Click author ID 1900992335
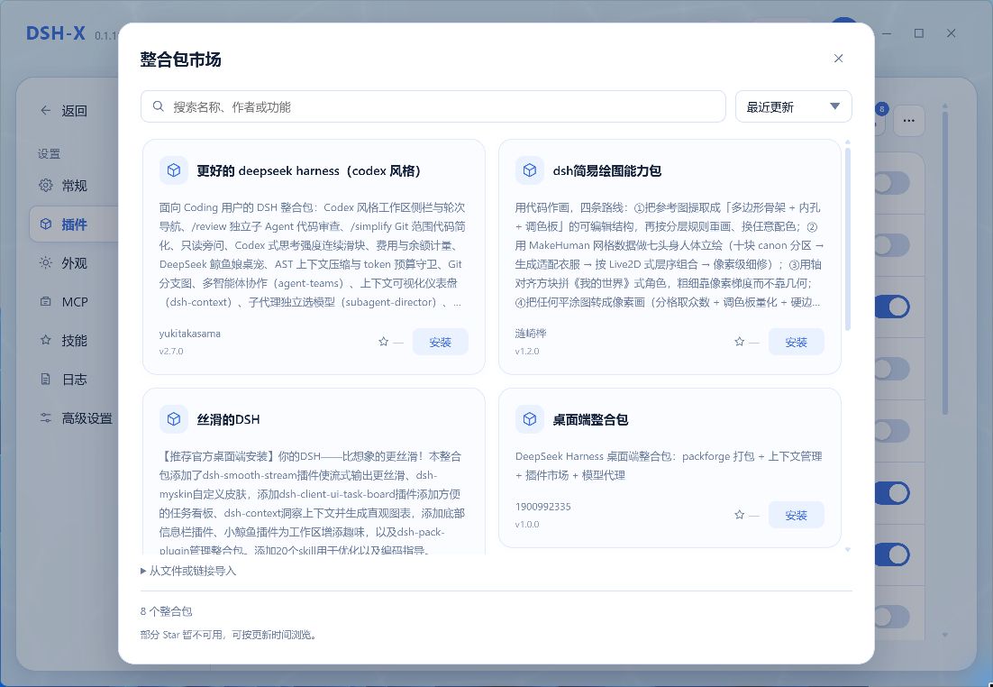Screen dimensions: 993x687 (x=542, y=507)
